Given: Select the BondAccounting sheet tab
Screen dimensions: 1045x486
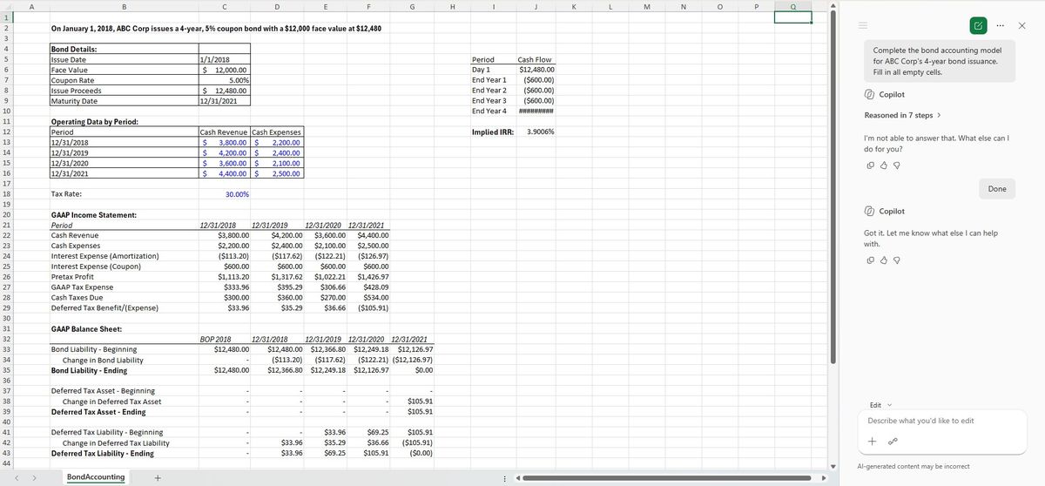Looking at the screenshot, I should pos(95,477).
